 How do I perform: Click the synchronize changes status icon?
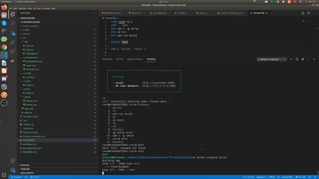tap(26, 177)
